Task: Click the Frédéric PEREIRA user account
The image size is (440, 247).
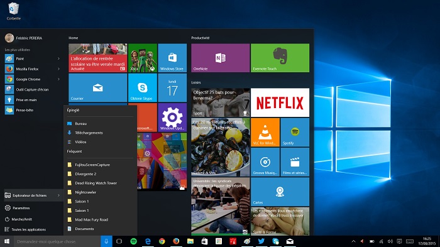Action: [x=24, y=38]
